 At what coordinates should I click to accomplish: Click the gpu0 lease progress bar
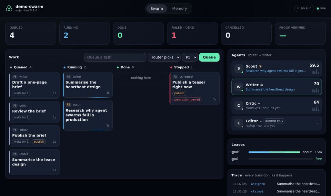click(274, 152)
